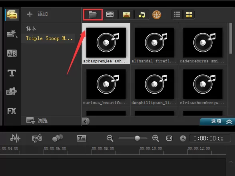Click the import media files folder icon
This screenshot has width=235, height=176.
coord(93,14)
